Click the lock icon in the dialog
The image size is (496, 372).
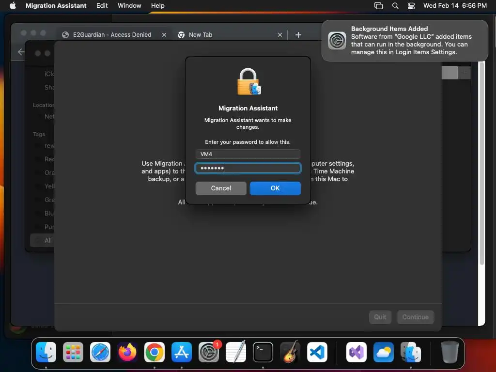click(x=249, y=81)
